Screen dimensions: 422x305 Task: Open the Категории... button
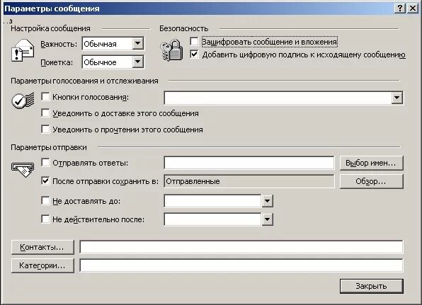pos(42,266)
